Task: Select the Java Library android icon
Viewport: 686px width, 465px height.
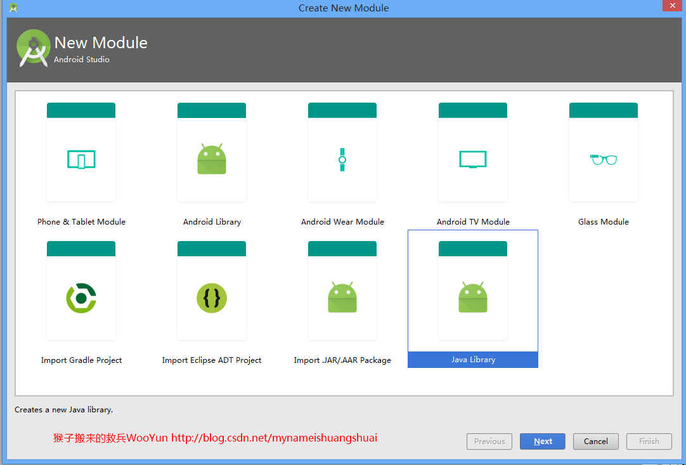Action: pos(473,298)
